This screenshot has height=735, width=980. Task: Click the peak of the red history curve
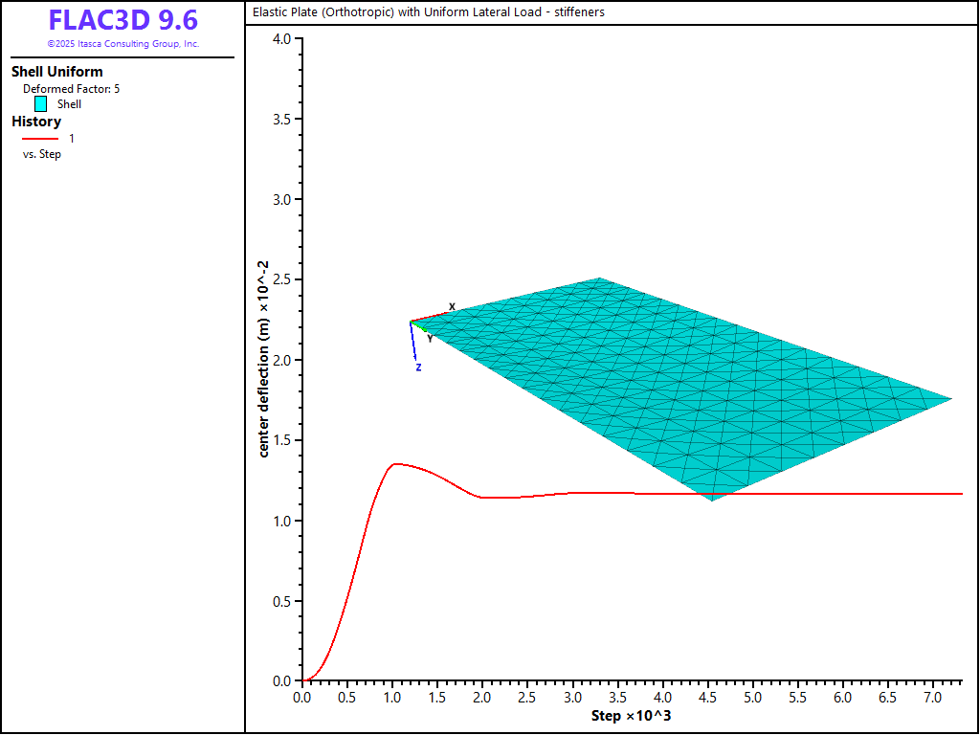395,464
